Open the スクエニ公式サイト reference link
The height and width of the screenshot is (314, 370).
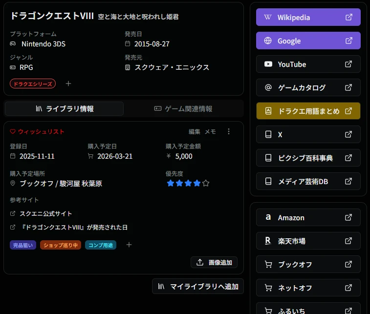46,213
